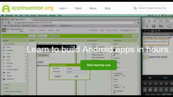Open the Connect dropdown
The width and height of the screenshot is (173, 97).
[42, 30]
